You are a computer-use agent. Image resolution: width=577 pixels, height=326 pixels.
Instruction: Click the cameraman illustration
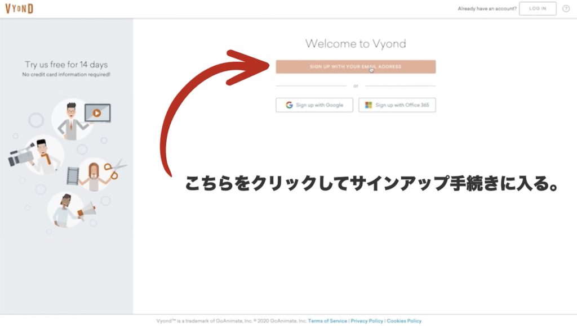[x=35, y=154]
